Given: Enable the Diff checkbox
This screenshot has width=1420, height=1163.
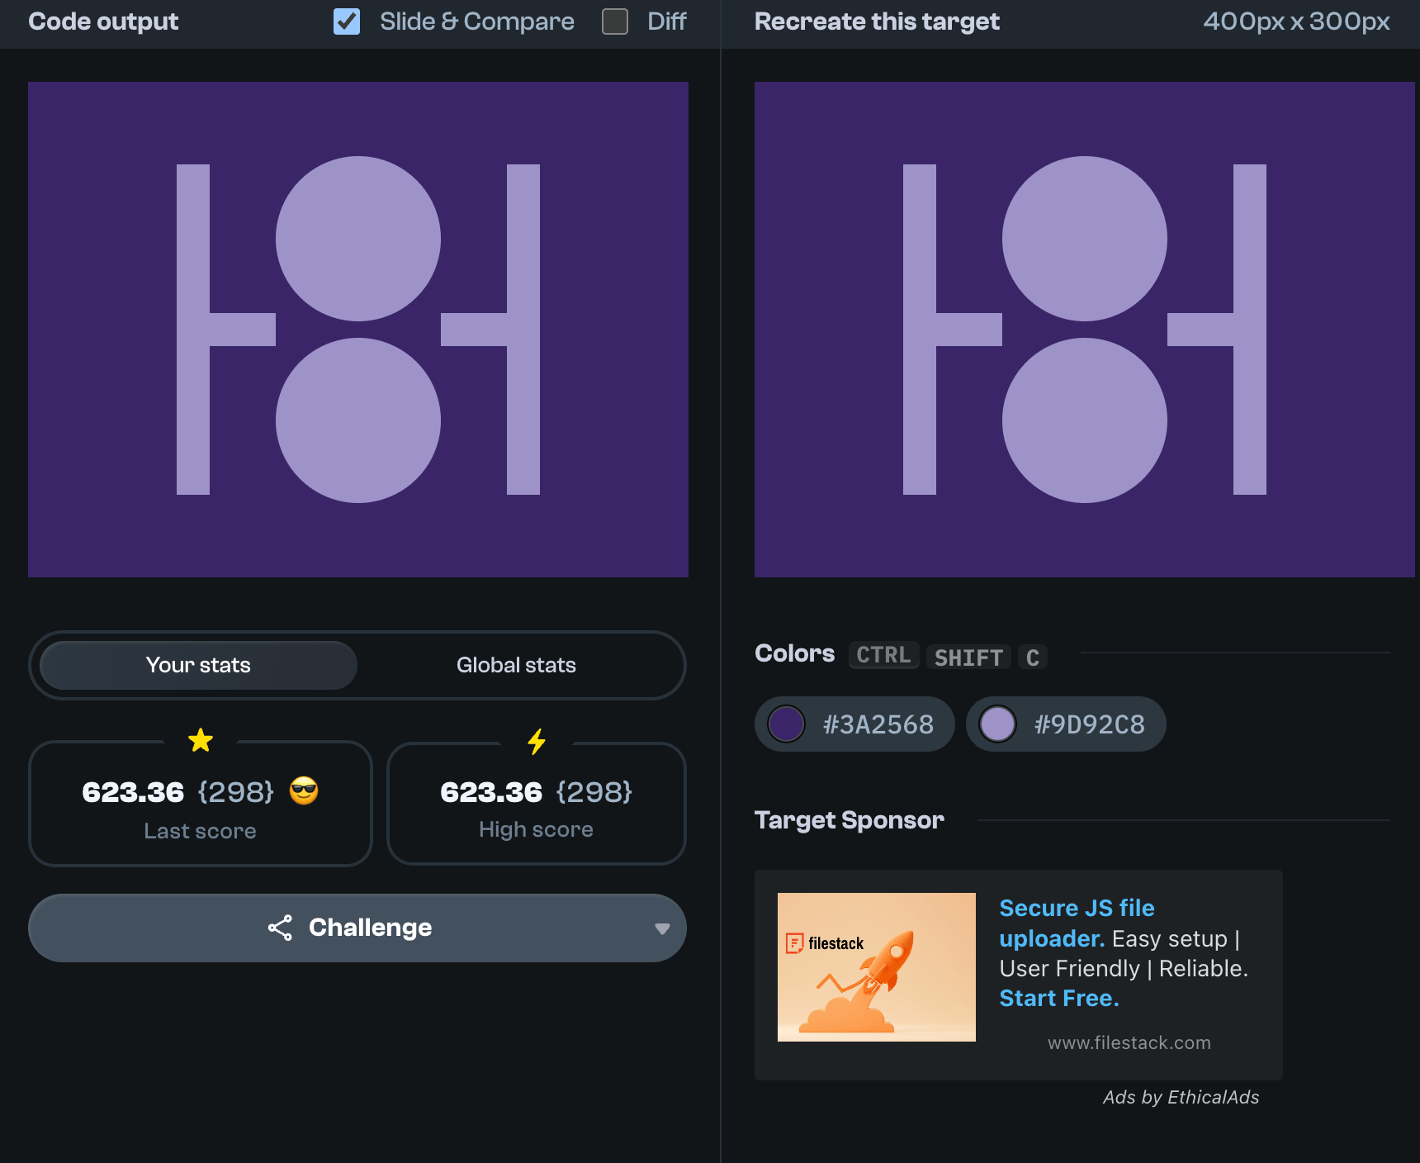Looking at the screenshot, I should click(x=615, y=21).
